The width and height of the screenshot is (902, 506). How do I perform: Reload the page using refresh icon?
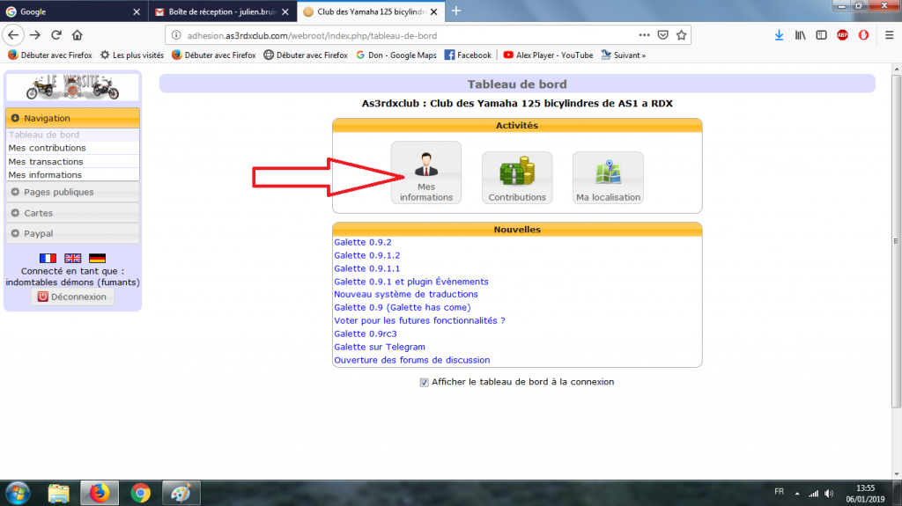(56, 35)
